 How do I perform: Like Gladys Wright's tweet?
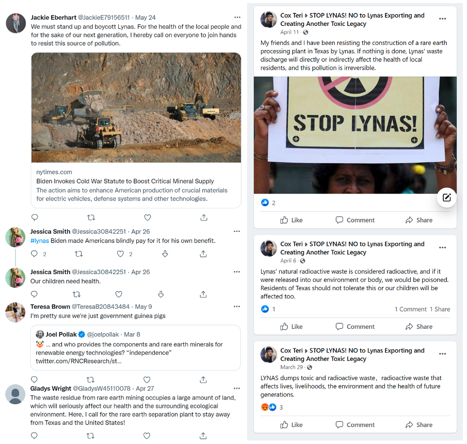click(x=147, y=436)
